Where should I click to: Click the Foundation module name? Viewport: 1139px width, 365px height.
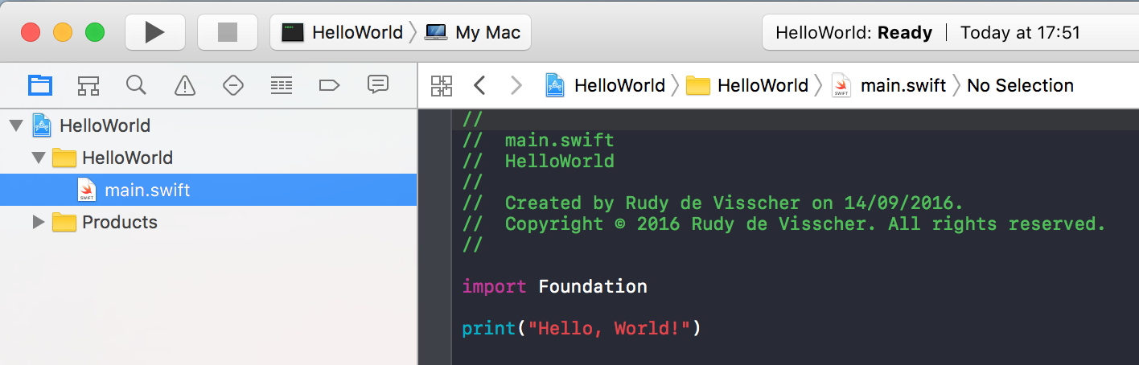[x=593, y=286]
